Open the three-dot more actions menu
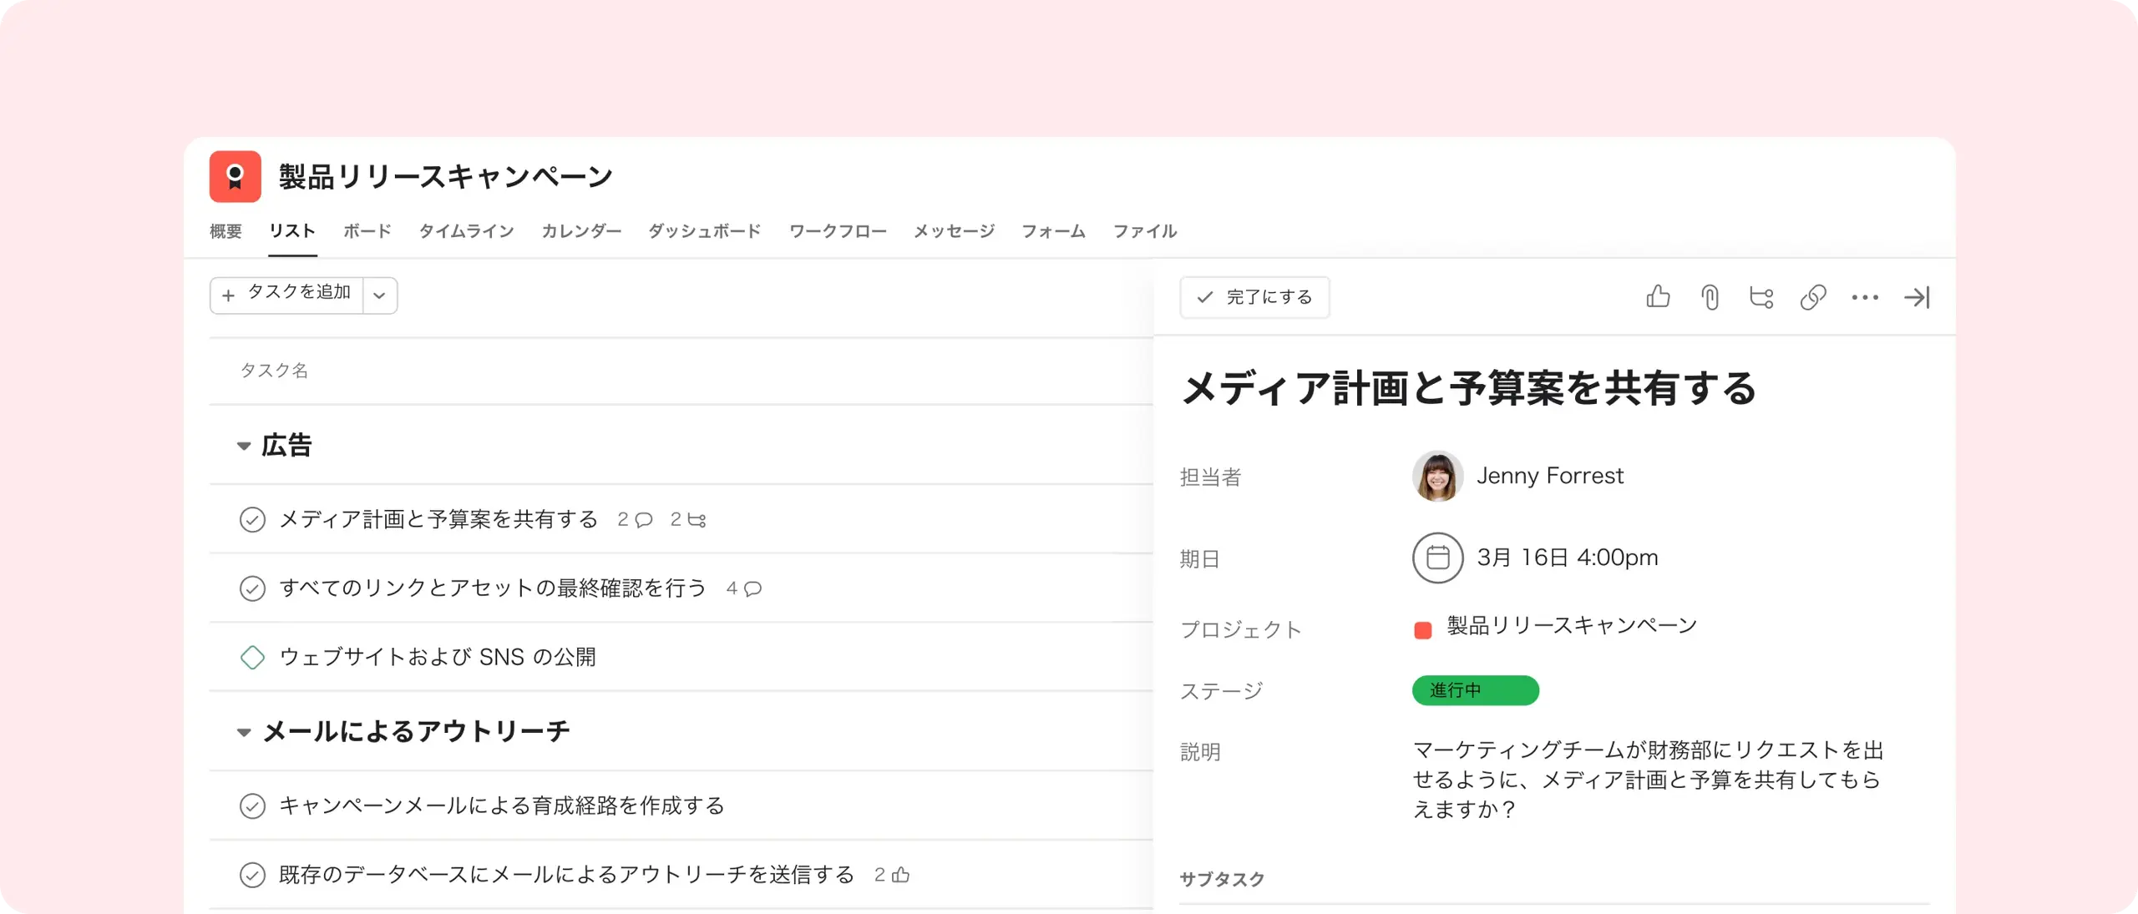The width and height of the screenshot is (2138, 914). 1865,297
